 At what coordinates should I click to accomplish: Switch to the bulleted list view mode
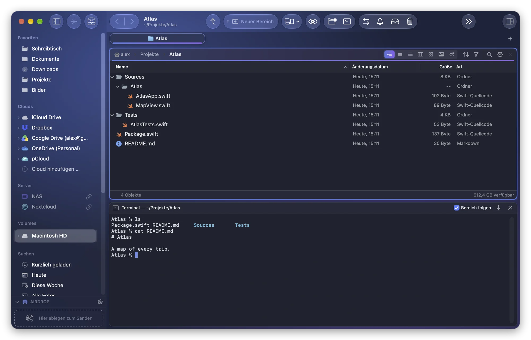[x=410, y=54]
